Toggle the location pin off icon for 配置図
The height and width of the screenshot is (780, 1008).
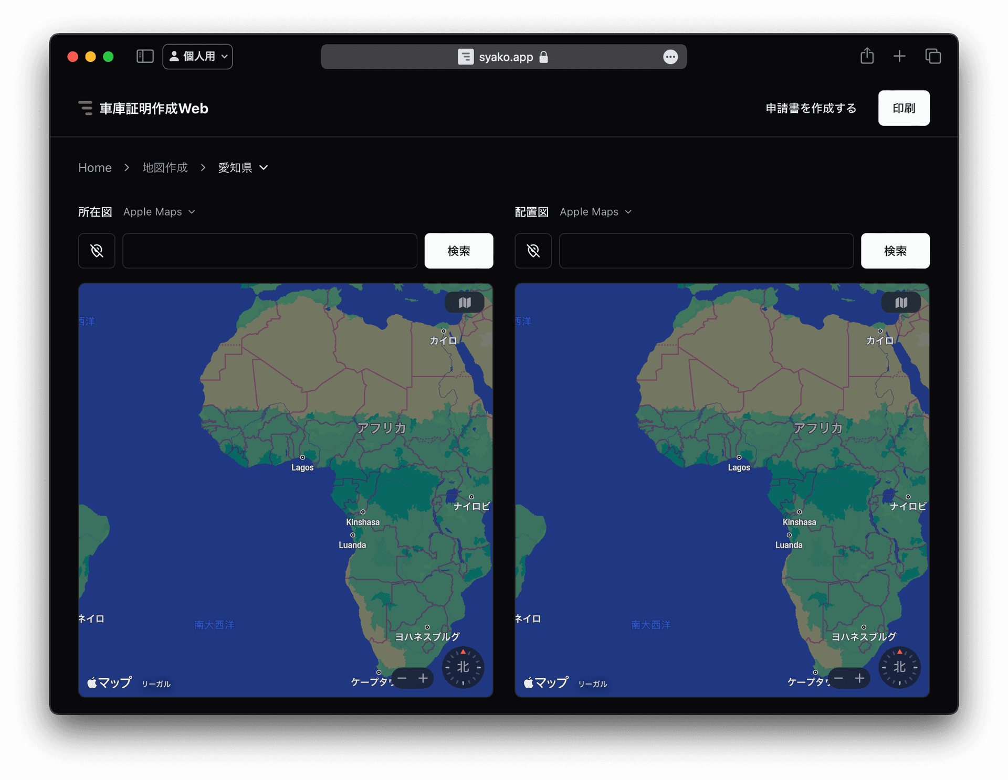(533, 251)
